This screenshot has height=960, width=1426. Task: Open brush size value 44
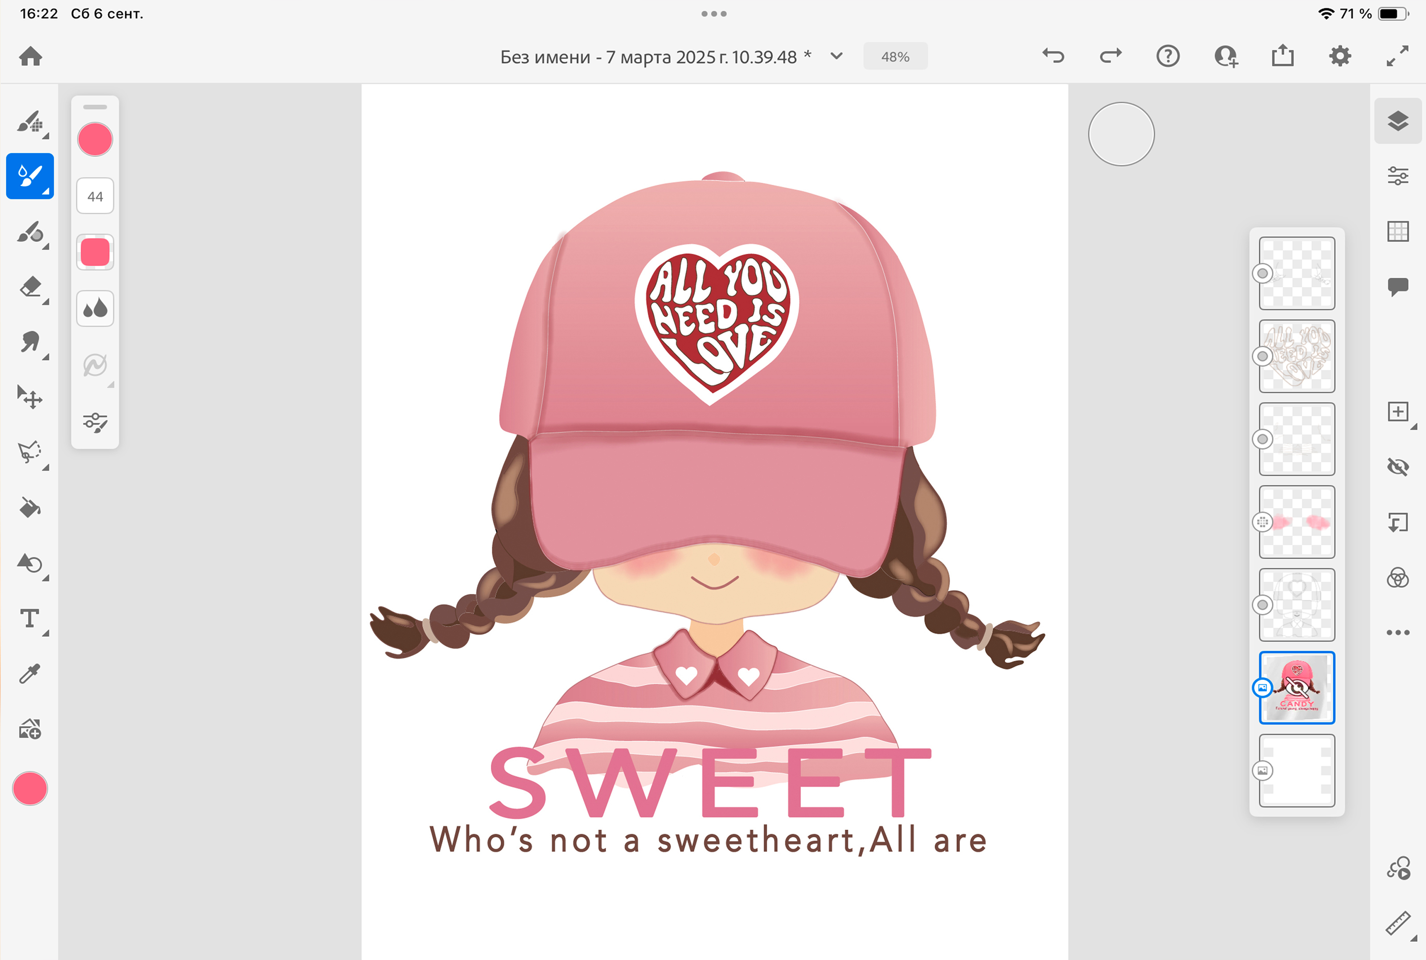coord(95,196)
